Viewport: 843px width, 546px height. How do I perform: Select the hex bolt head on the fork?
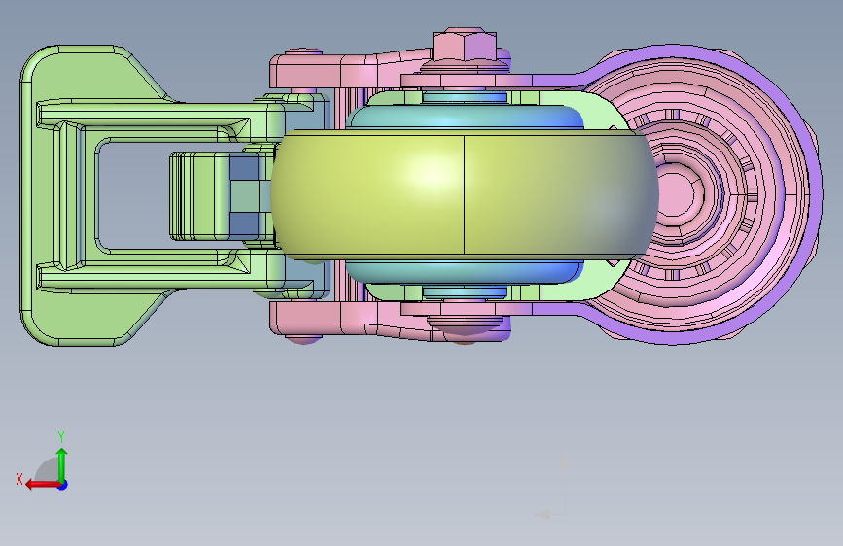(465, 47)
